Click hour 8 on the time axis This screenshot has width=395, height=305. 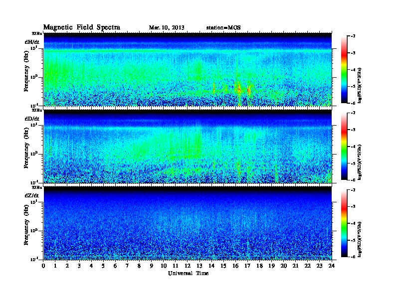[x=139, y=266]
